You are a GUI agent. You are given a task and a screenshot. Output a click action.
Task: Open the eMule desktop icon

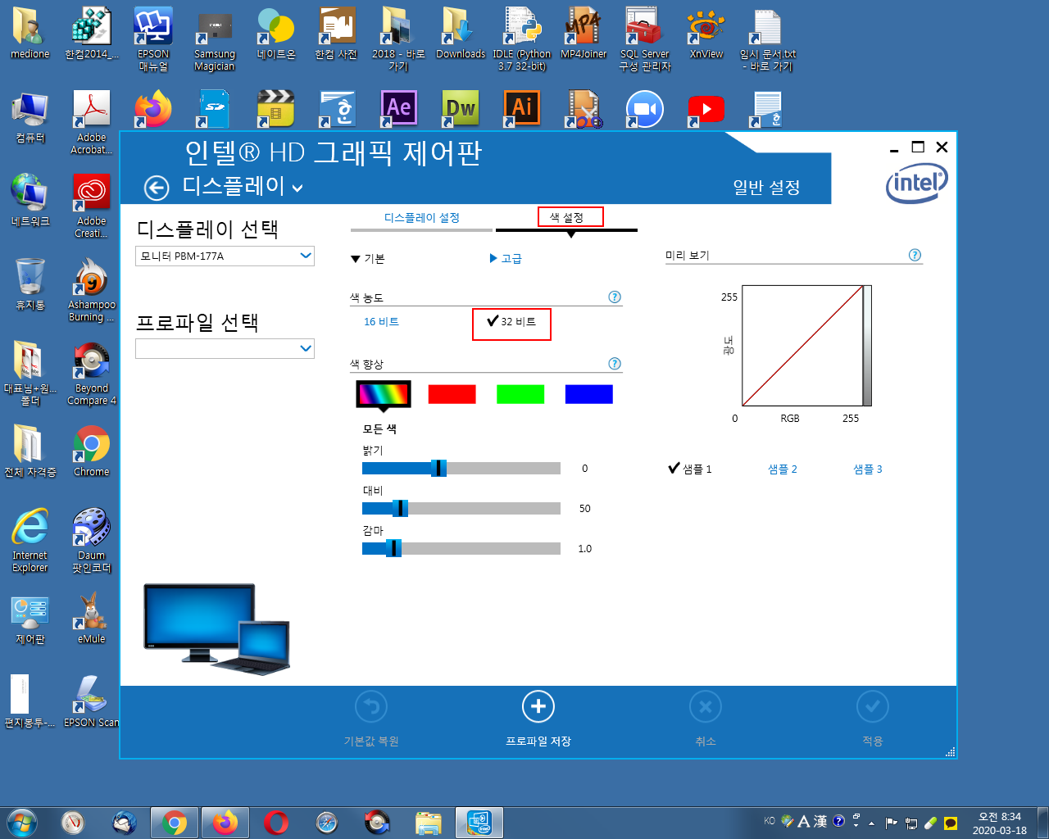(x=92, y=619)
